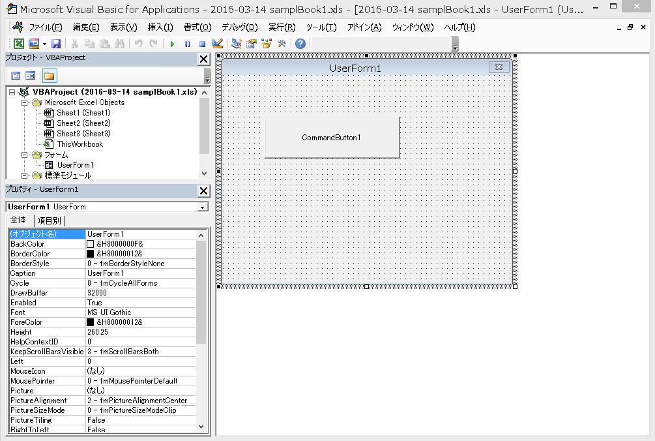Click the View Microsoft Excel toolbar icon
Viewport: 655px width, 441px height.
pyautogui.click(x=19, y=44)
